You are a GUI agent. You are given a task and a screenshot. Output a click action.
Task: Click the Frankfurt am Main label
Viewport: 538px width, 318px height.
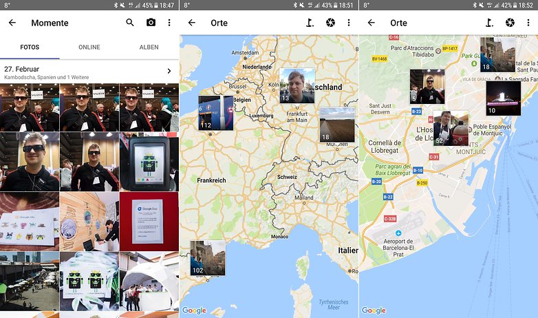(297, 117)
